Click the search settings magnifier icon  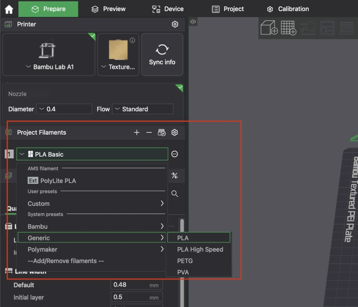(175, 194)
